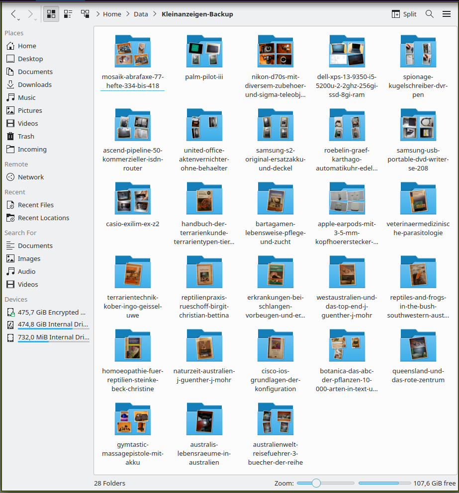This screenshot has height=493, width=459.
Task: Open forward history dropdown arrow
Action: 36,19
